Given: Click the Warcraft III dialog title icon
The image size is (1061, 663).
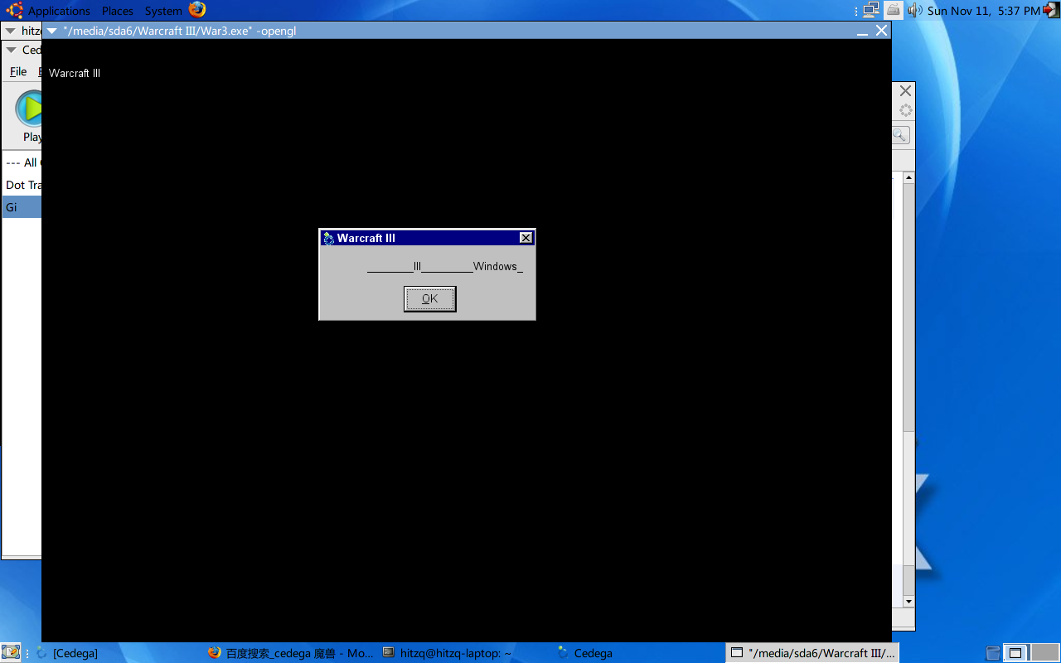Looking at the screenshot, I should click(x=328, y=239).
